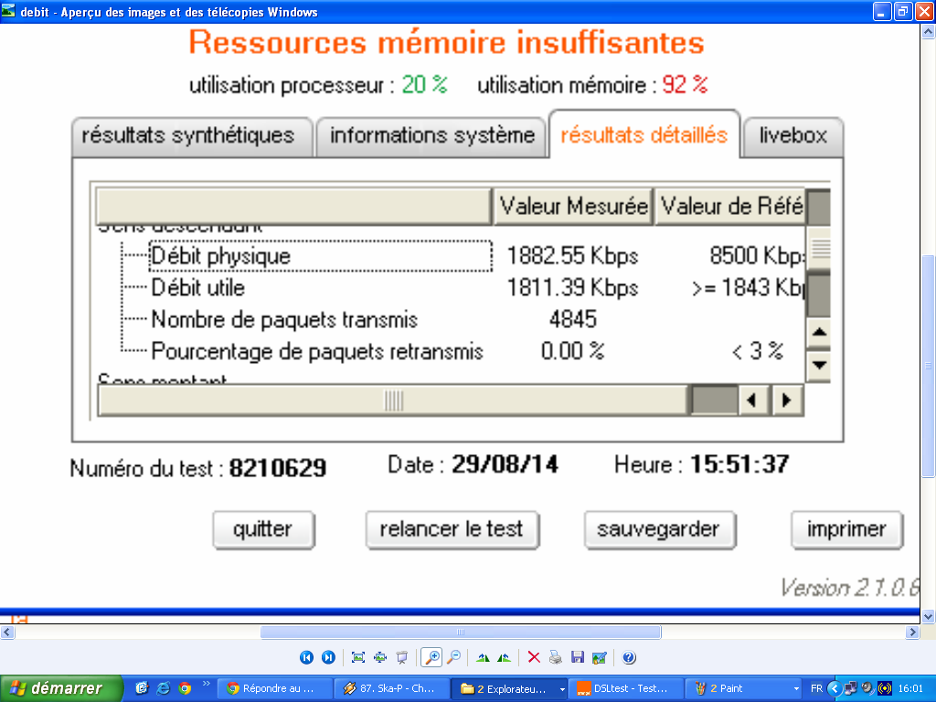Image resolution: width=936 pixels, height=702 pixels.
Task: Click the sauvegarder button
Action: (658, 529)
